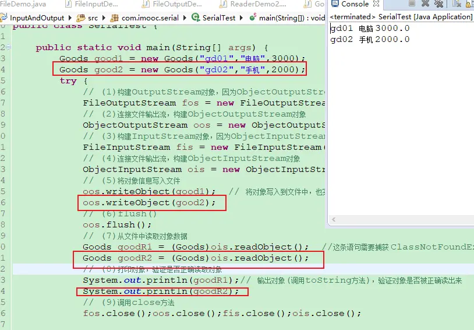This screenshot has height=330, width=474.
Task: Click InputAndOutput in the breadcrumb
Action: click(37, 18)
